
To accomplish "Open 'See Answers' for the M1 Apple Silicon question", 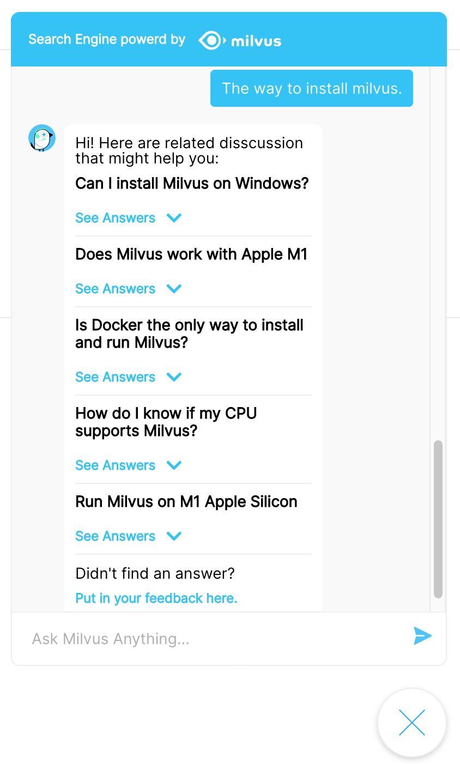I will pyautogui.click(x=115, y=536).
